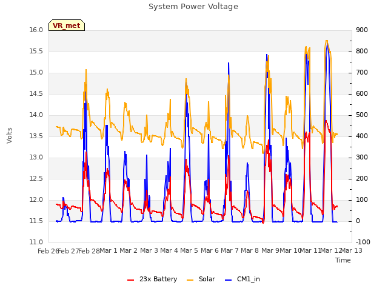
Task: Click the Mar 8 x-axis tick label
Action: (250, 250)
